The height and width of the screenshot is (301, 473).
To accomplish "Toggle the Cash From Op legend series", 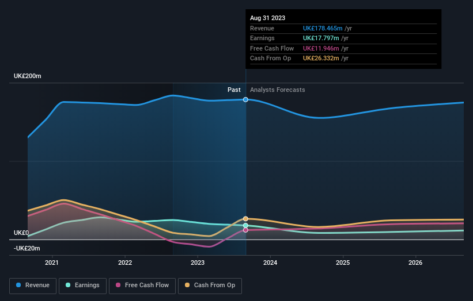I will pyautogui.click(x=210, y=285).
